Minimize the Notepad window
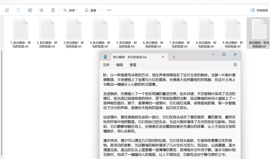The image size is (270, 159). [x=213, y=54]
